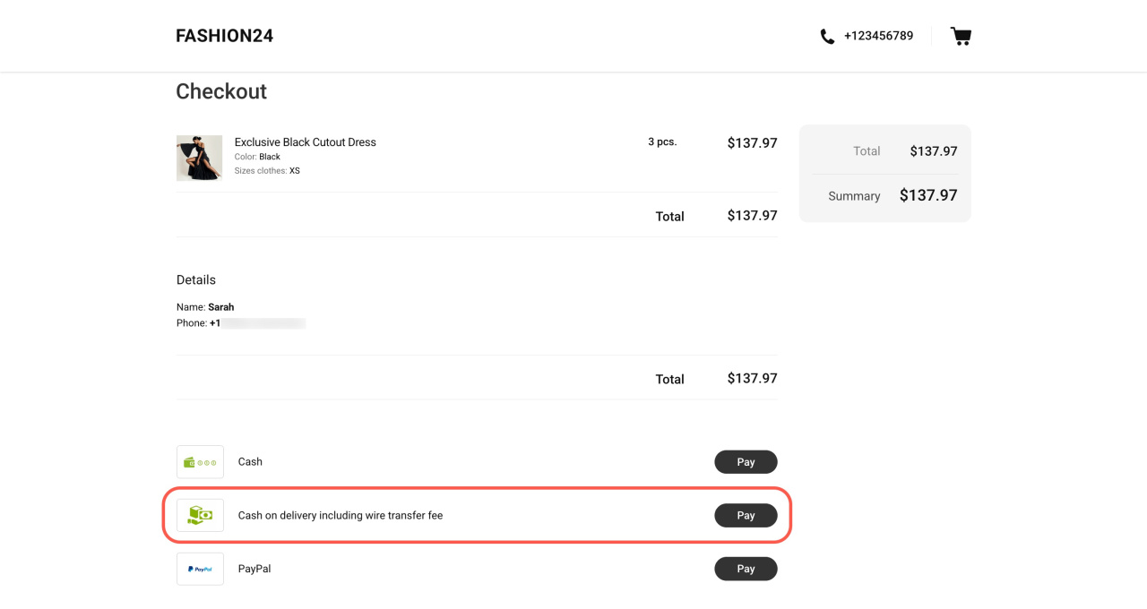Screen dimensions: 1147x609
Task: Click the green Cash wallet icon
Action: click(x=200, y=462)
